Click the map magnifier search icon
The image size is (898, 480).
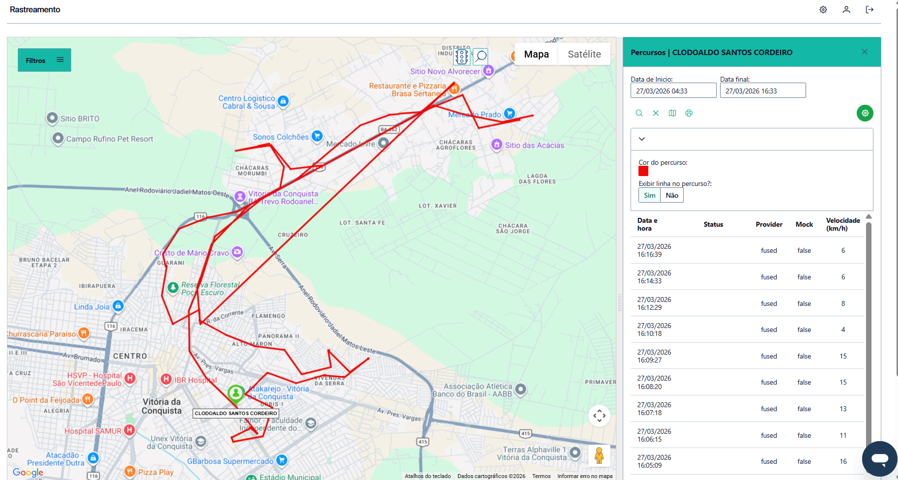pyautogui.click(x=481, y=57)
